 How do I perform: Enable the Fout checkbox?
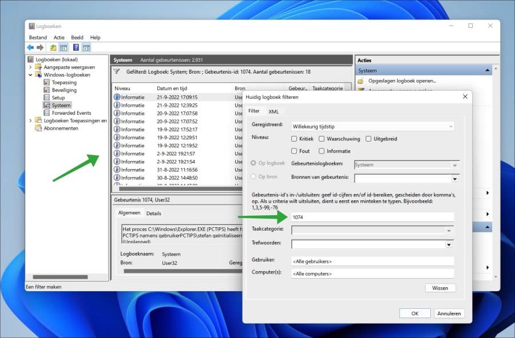coord(294,151)
